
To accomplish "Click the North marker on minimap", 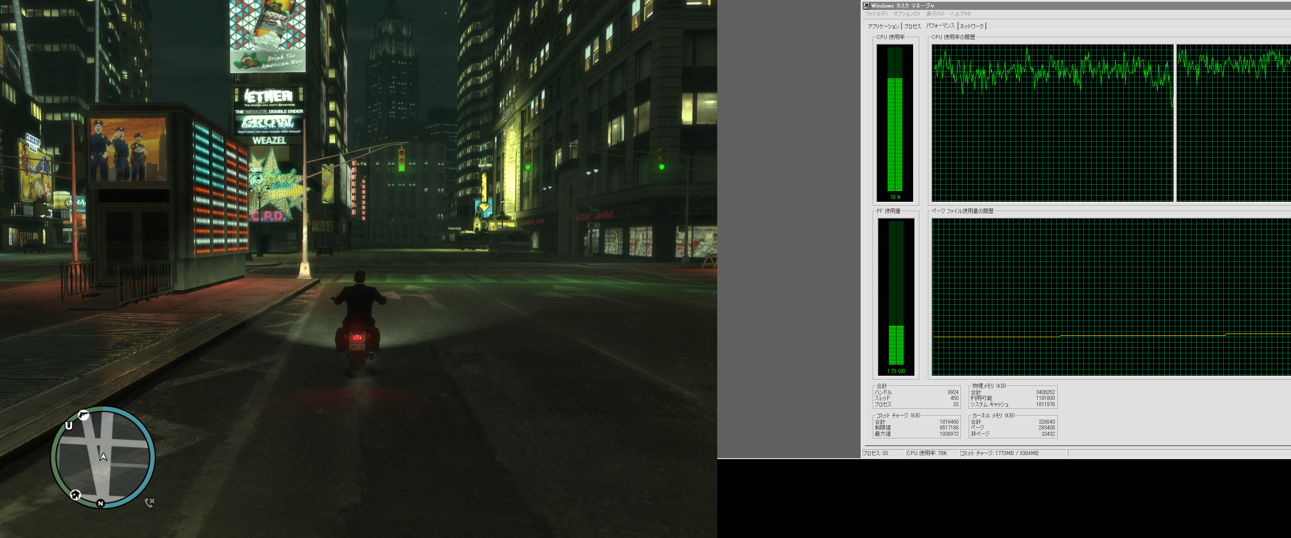I will click(100, 503).
